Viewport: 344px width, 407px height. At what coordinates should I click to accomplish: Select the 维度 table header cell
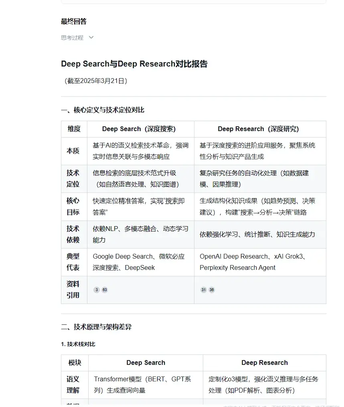coord(74,129)
